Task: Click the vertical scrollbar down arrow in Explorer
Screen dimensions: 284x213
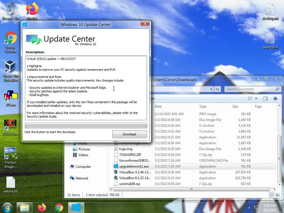Action: [x=280, y=185]
